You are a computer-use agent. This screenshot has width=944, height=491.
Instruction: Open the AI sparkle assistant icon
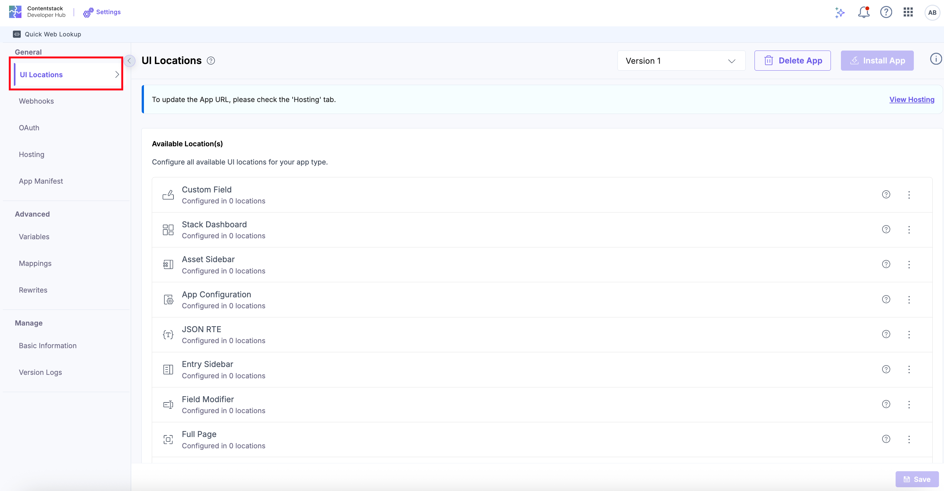tap(840, 13)
